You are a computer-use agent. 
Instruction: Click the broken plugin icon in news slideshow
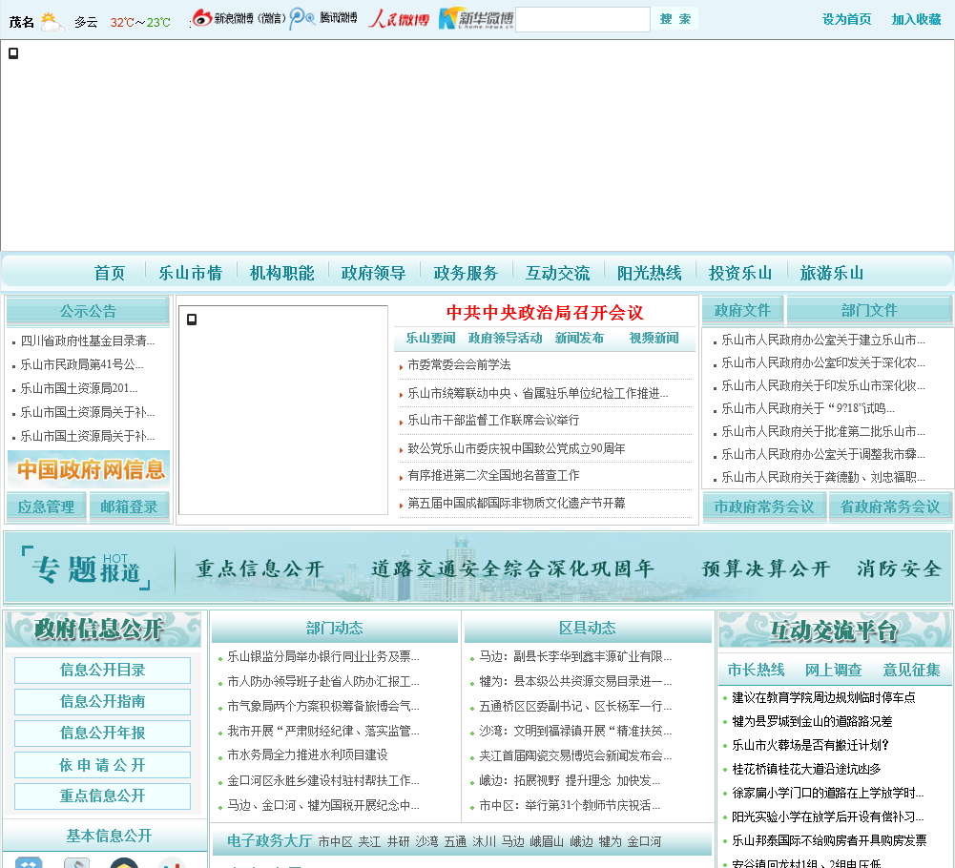(x=192, y=320)
